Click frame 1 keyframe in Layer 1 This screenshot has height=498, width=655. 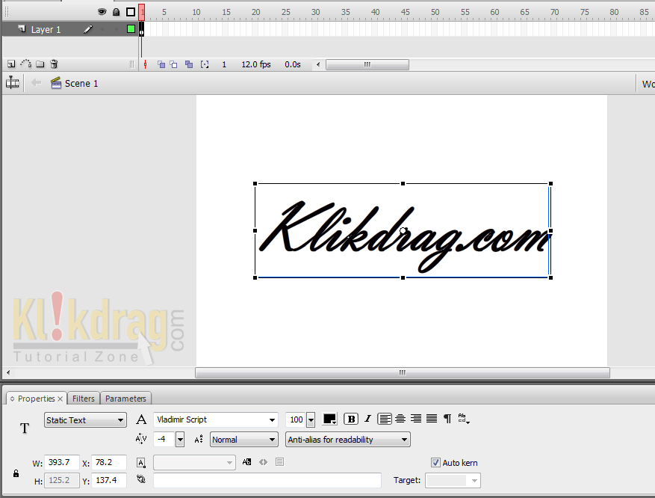point(142,29)
